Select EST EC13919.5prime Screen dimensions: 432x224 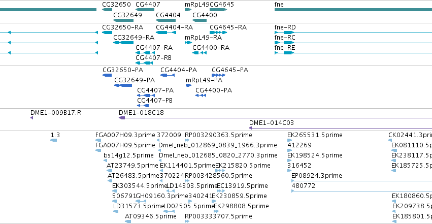242,186
